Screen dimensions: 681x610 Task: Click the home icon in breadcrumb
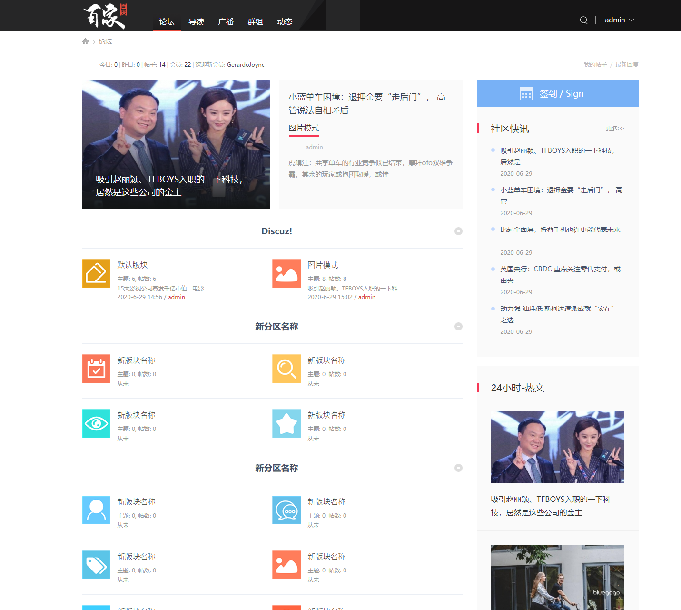[86, 41]
